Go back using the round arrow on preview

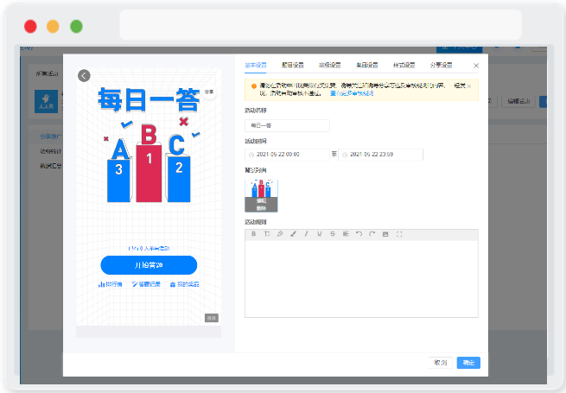click(x=84, y=76)
